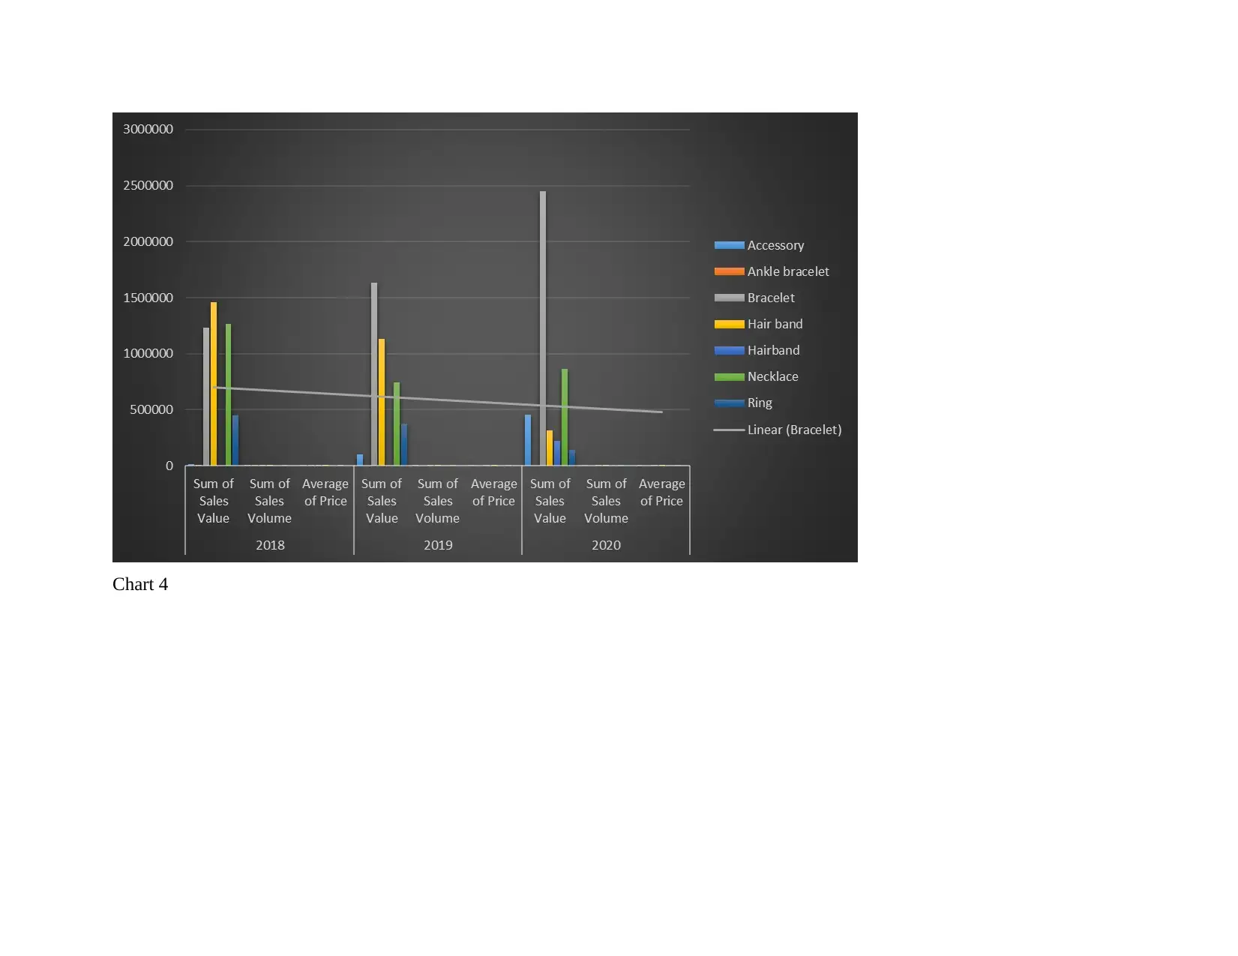Select the Ring legend label
Viewport: 1238px width, 956px height.
pos(760,403)
